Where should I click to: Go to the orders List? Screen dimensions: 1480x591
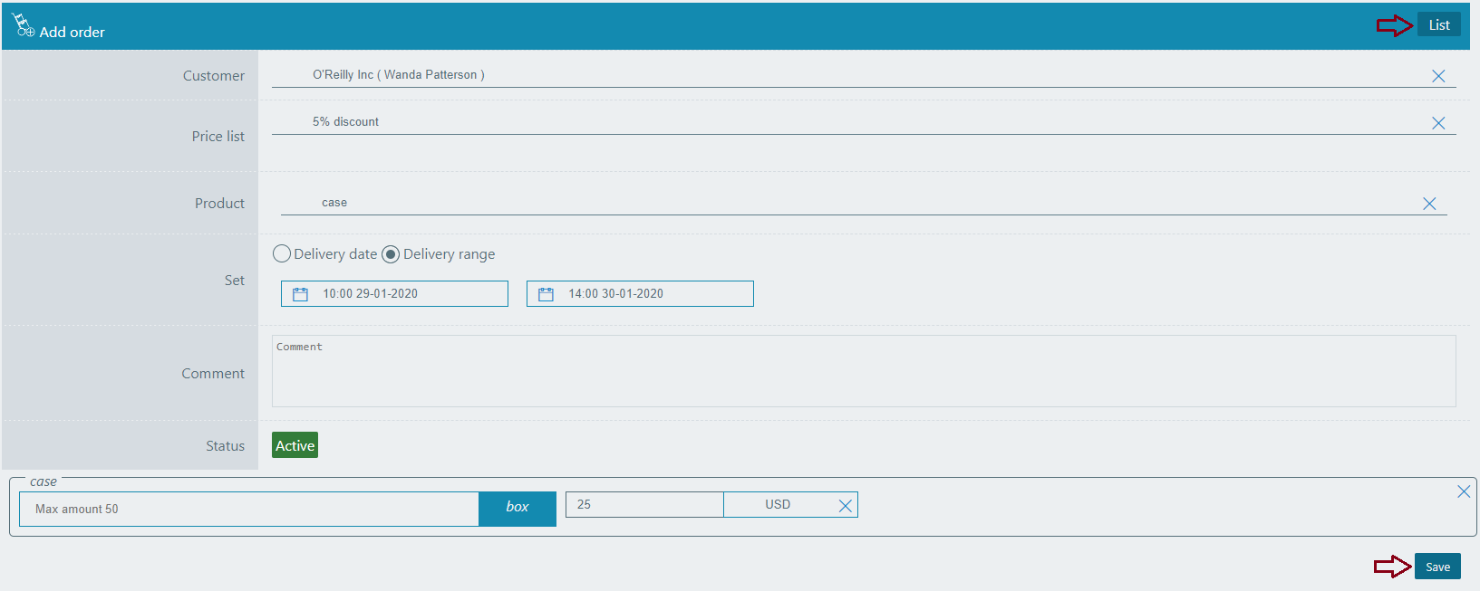(x=1438, y=25)
